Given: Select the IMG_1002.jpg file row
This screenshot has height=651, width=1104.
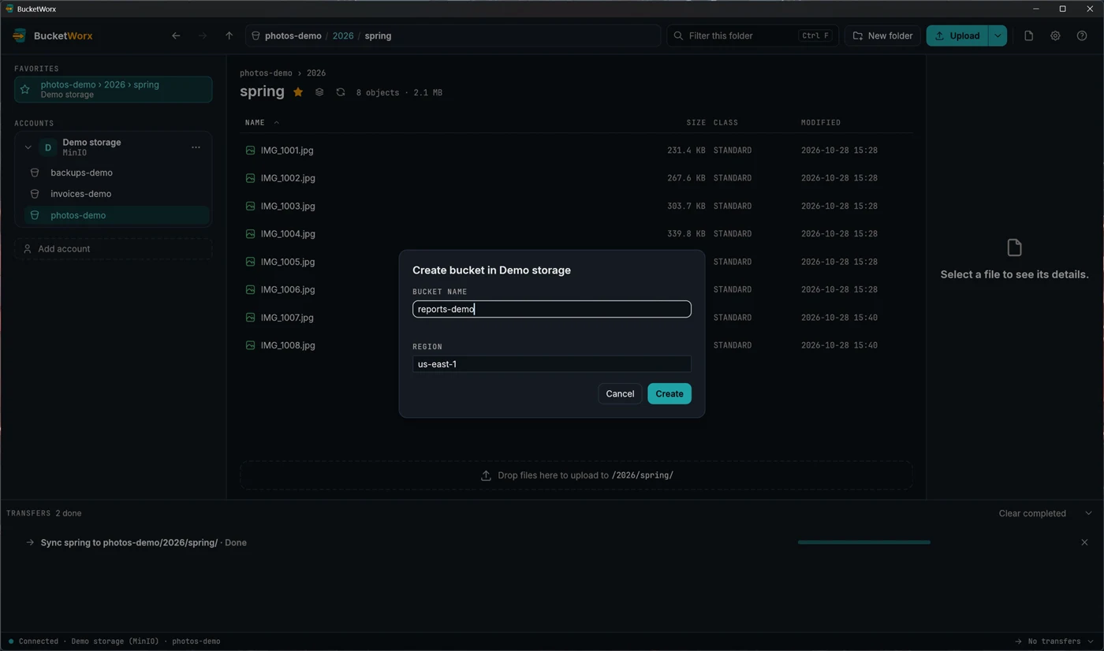Looking at the screenshot, I should [x=576, y=178].
